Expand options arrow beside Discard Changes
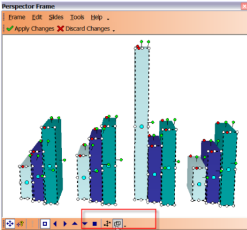The width and height of the screenshot is (247, 230). click(x=114, y=31)
